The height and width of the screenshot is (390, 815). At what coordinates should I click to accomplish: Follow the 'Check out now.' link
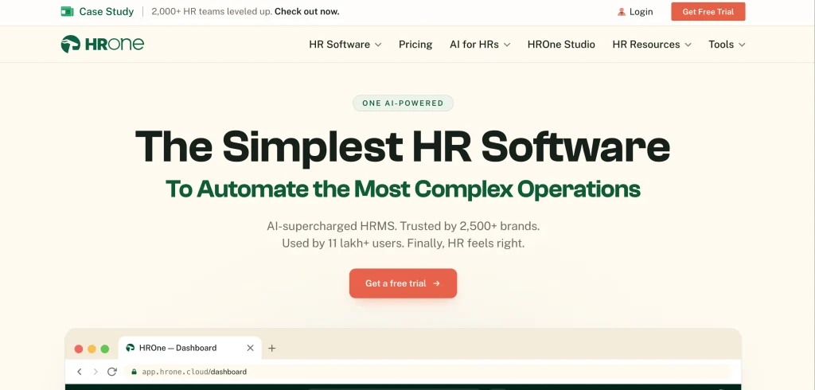point(306,11)
